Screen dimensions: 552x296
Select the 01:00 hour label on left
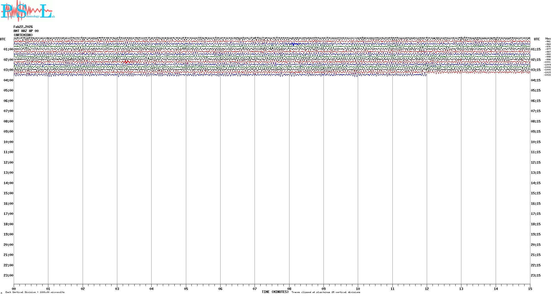tap(8, 49)
